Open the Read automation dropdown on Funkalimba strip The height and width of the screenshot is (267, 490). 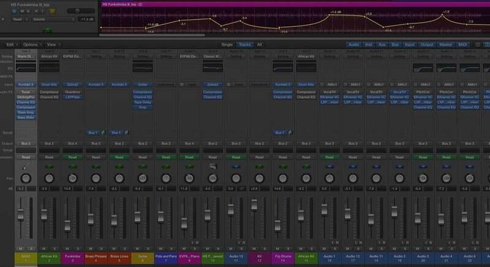point(72,157)
